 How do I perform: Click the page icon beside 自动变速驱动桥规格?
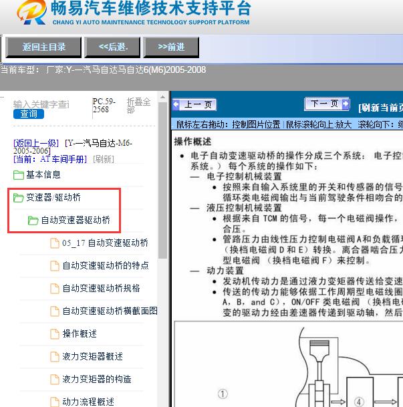click(55, 289)
